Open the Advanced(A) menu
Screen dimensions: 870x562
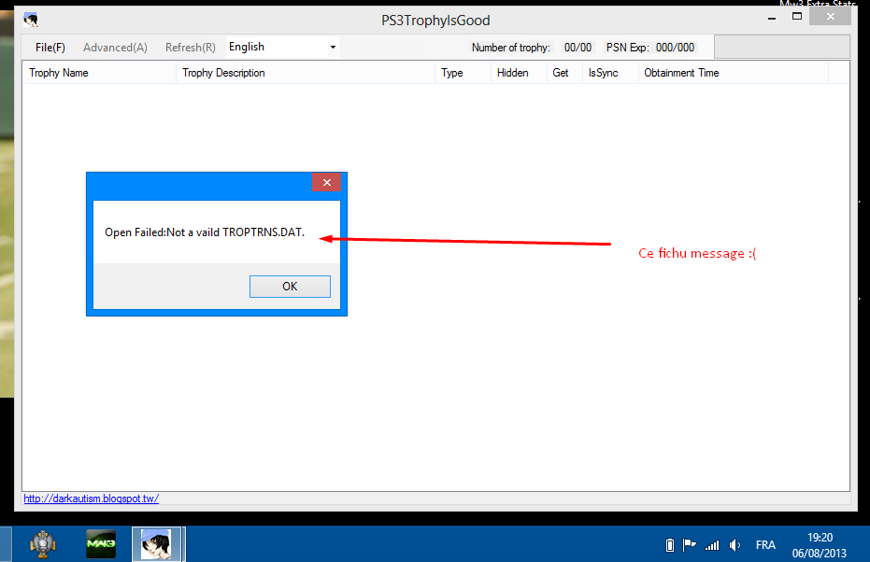[116, 48]
